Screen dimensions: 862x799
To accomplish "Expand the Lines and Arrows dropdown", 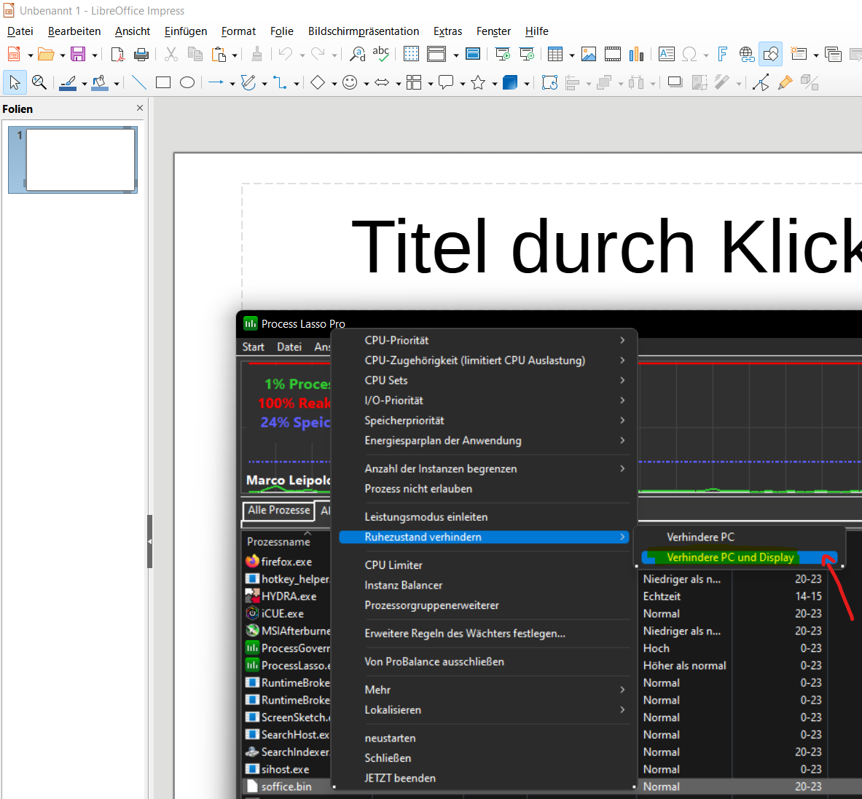I will [232, 84].
